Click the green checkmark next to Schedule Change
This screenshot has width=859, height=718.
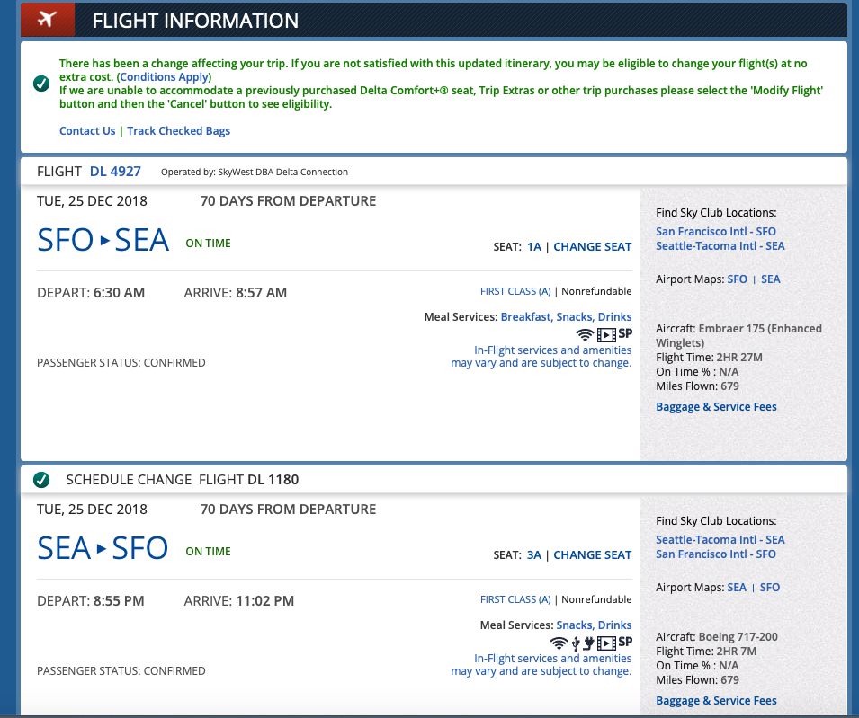[41, 480]
